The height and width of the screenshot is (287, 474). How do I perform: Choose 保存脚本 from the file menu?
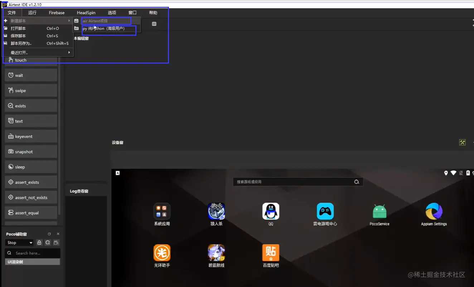point(38,36)
